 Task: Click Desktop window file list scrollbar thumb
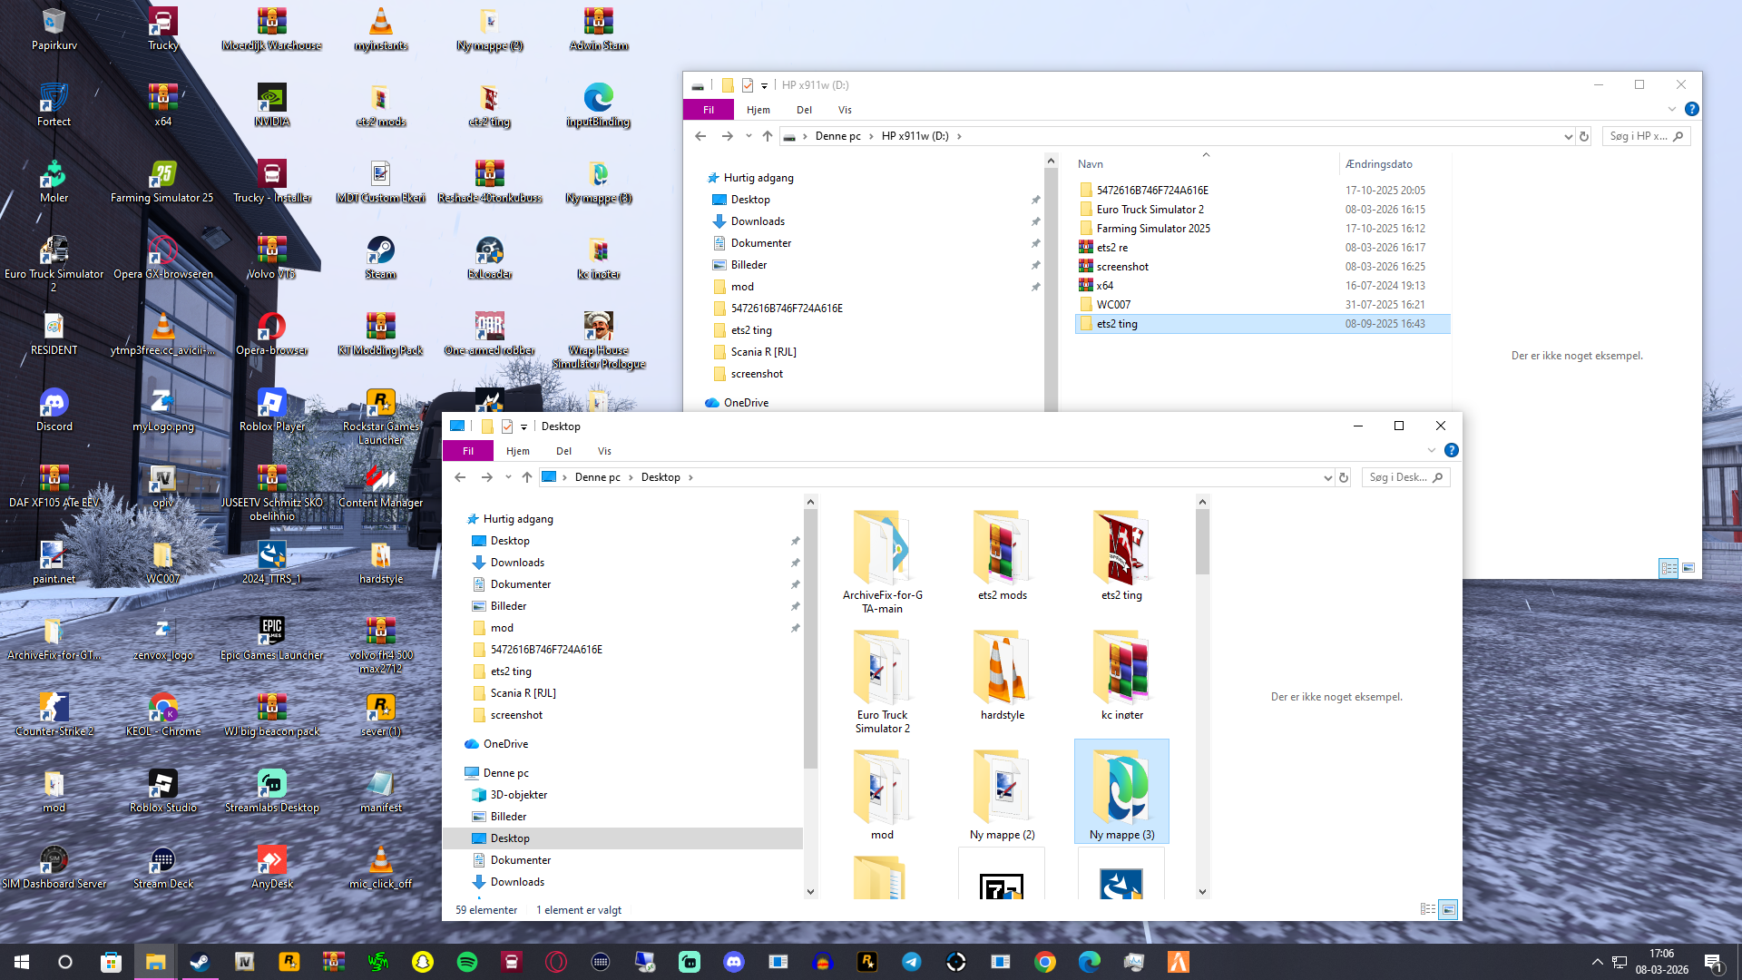(1202, 540)
